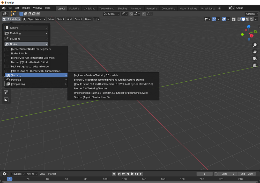Open the Playback dropdown in timeline
260x183 pixels.
(17, 174)
